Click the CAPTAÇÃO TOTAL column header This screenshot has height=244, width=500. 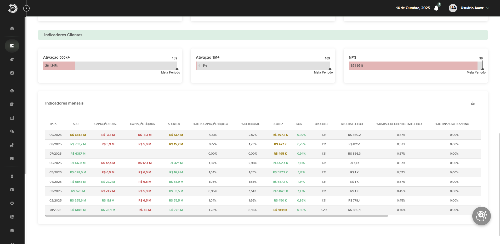pyautogui.click(x=106, y=124)
